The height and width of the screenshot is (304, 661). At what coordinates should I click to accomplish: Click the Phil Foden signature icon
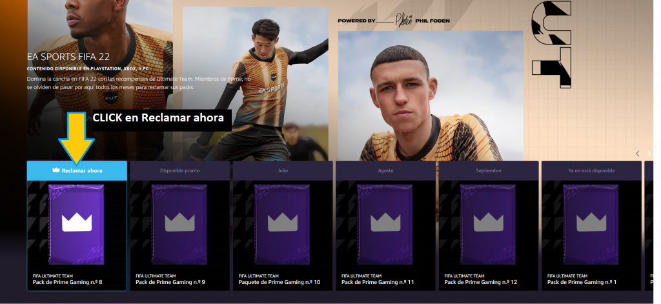[x=403, y=20]
